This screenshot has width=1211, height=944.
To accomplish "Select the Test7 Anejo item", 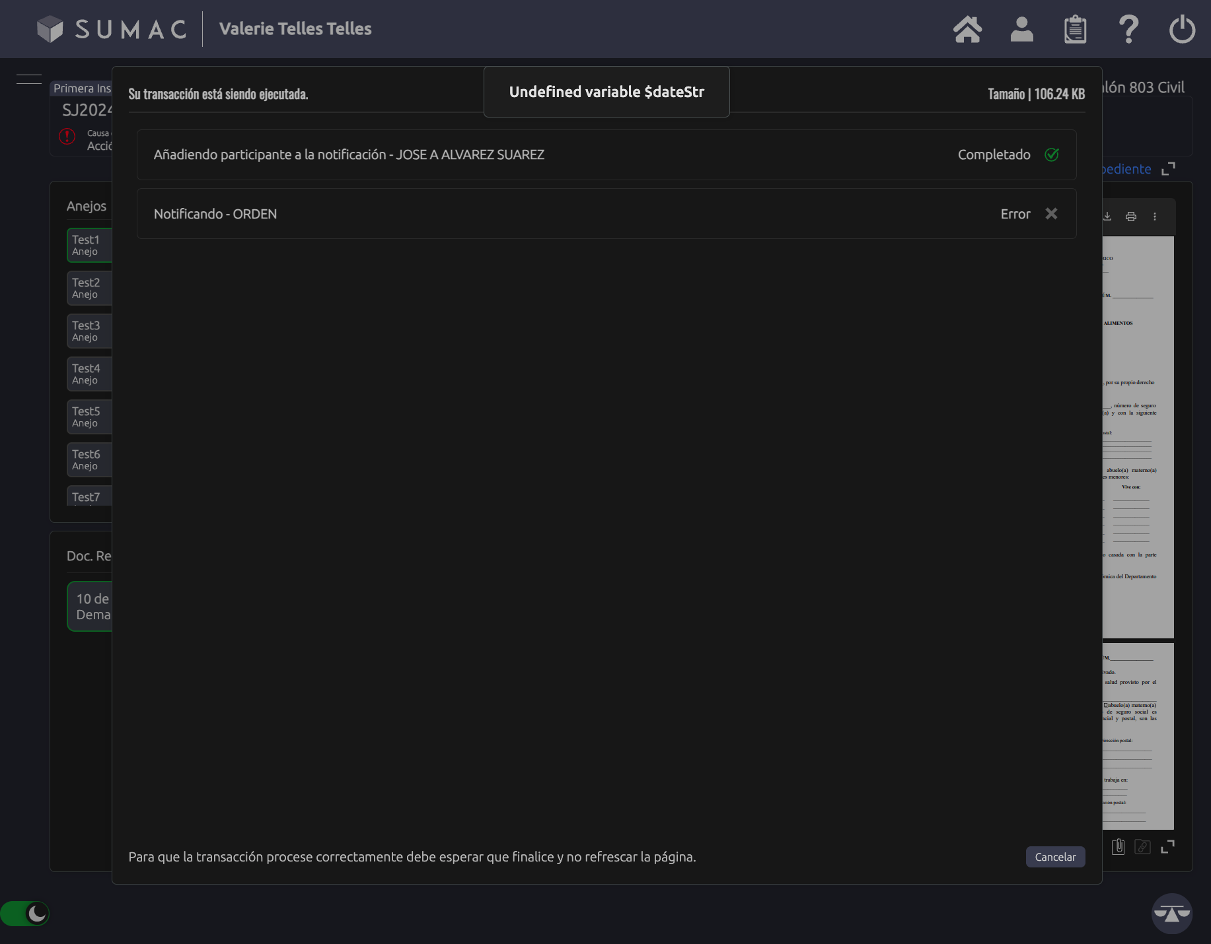I will pyautogui.click(x=89, y=496).
